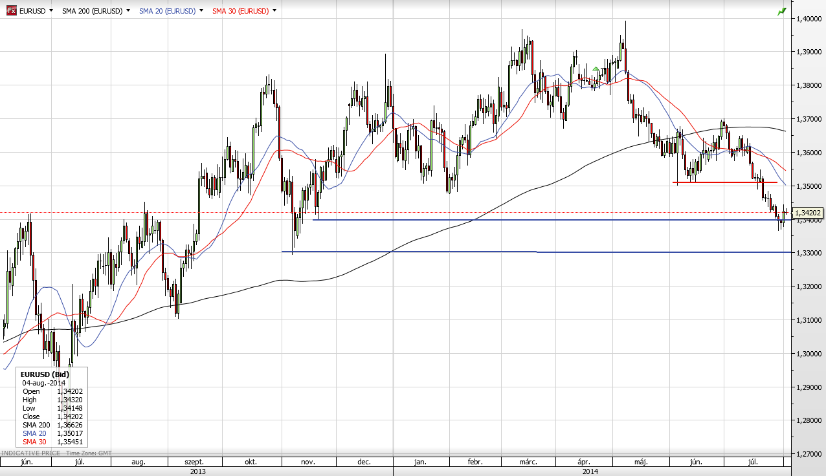Click the SMA 200 value 1,36626
This screenshot has width=826, height=476.
[x=70, y=425]
